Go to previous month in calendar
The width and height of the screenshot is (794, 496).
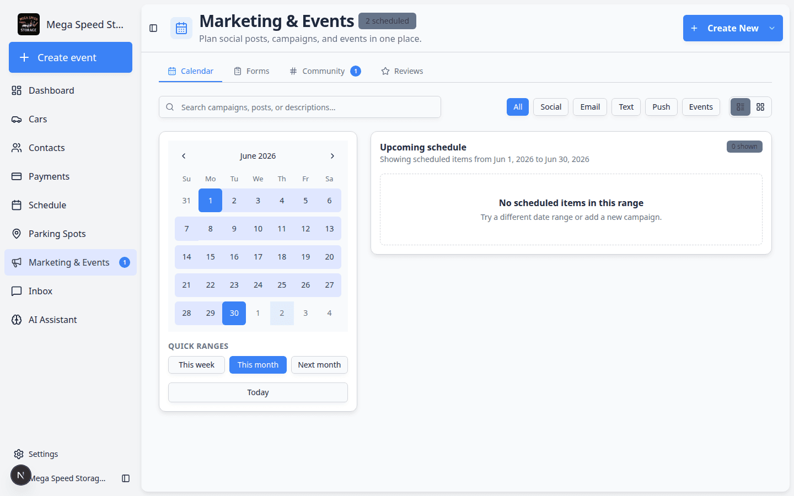pos(184,156)
